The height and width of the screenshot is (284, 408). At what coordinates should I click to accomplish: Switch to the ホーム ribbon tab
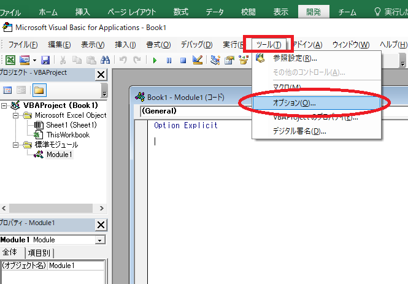(48, 12)
